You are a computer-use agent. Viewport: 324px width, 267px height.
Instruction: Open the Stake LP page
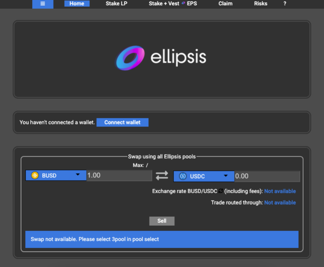tap(116, 4)
